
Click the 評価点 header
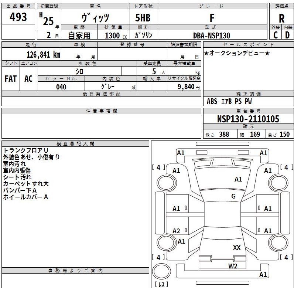pyautogui.click(x=281, y=6)
